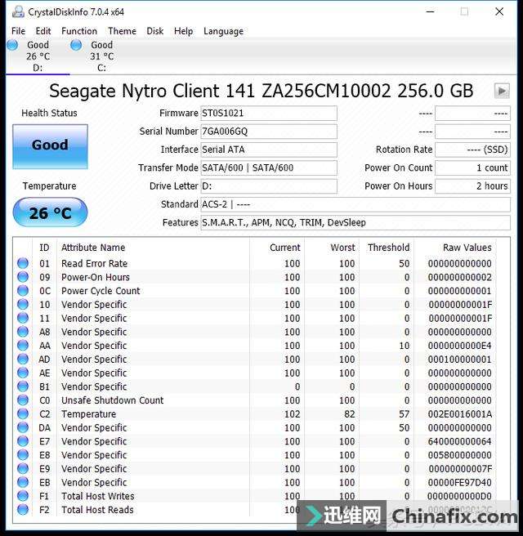523x536 pixels.
Task: Minimize the CrystalDiskInfo window
Action: coord(431,12)
